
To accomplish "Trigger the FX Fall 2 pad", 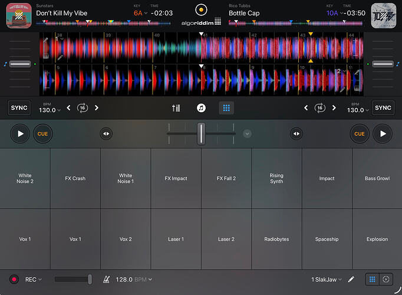I will click(x=226, y=178).
